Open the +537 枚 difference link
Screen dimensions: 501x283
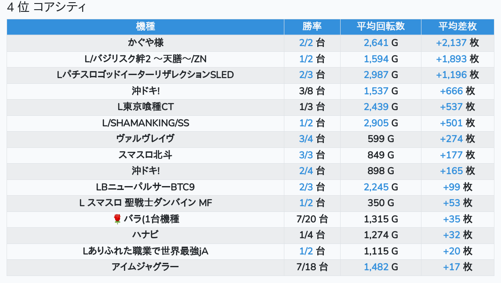pos(451,107)
